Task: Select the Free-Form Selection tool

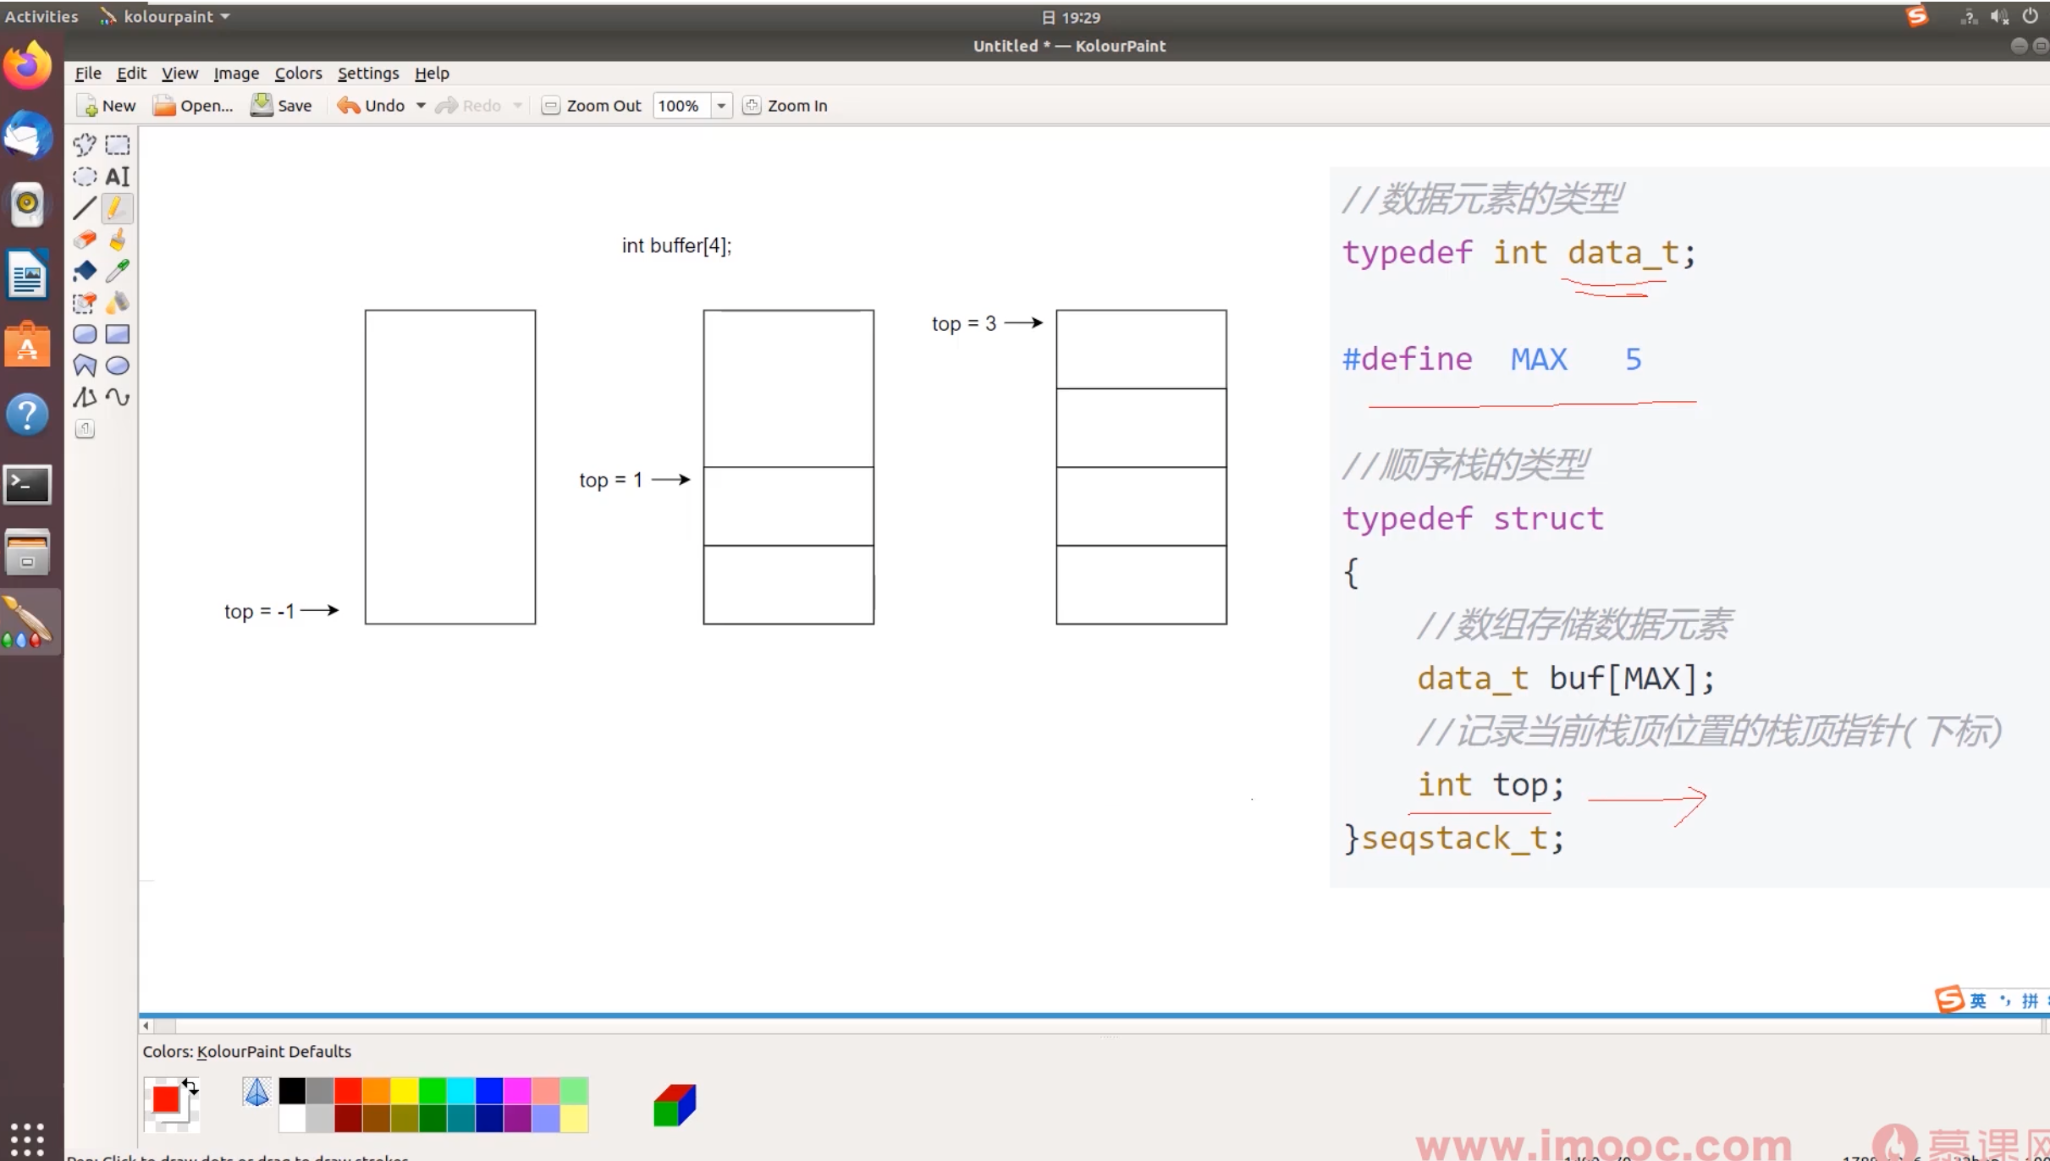Action: point(85,145)
